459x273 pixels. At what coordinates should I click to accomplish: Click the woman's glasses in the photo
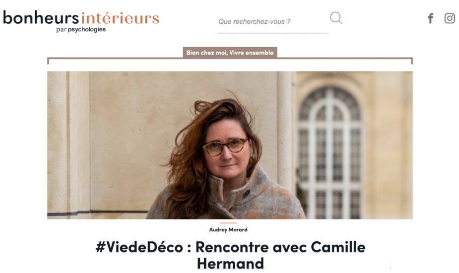pos(225,146)
